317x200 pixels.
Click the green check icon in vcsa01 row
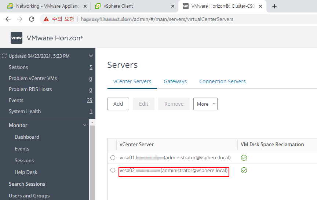click(x=244, y=158)
